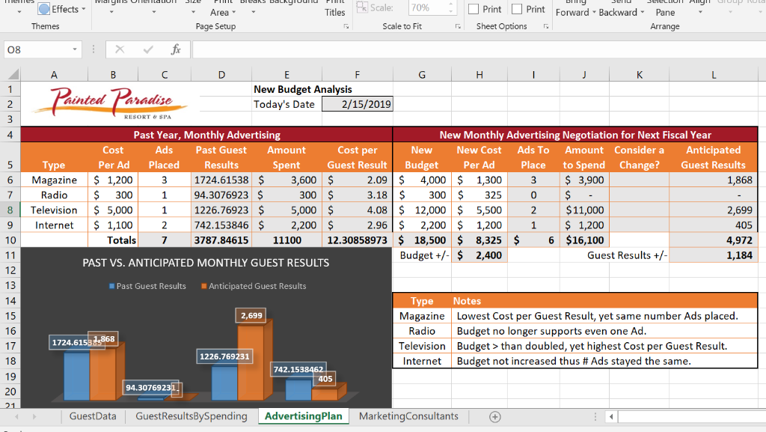Image resolution: width=766 pixels, height=432 pixels.
Task: Open the MarketingConsultants sheet tab
Action: pyautogui.click(x=408, y=417)
